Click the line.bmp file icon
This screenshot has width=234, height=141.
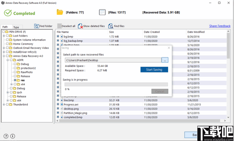62,100
